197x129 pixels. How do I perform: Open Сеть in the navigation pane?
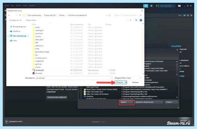(13, 40)
